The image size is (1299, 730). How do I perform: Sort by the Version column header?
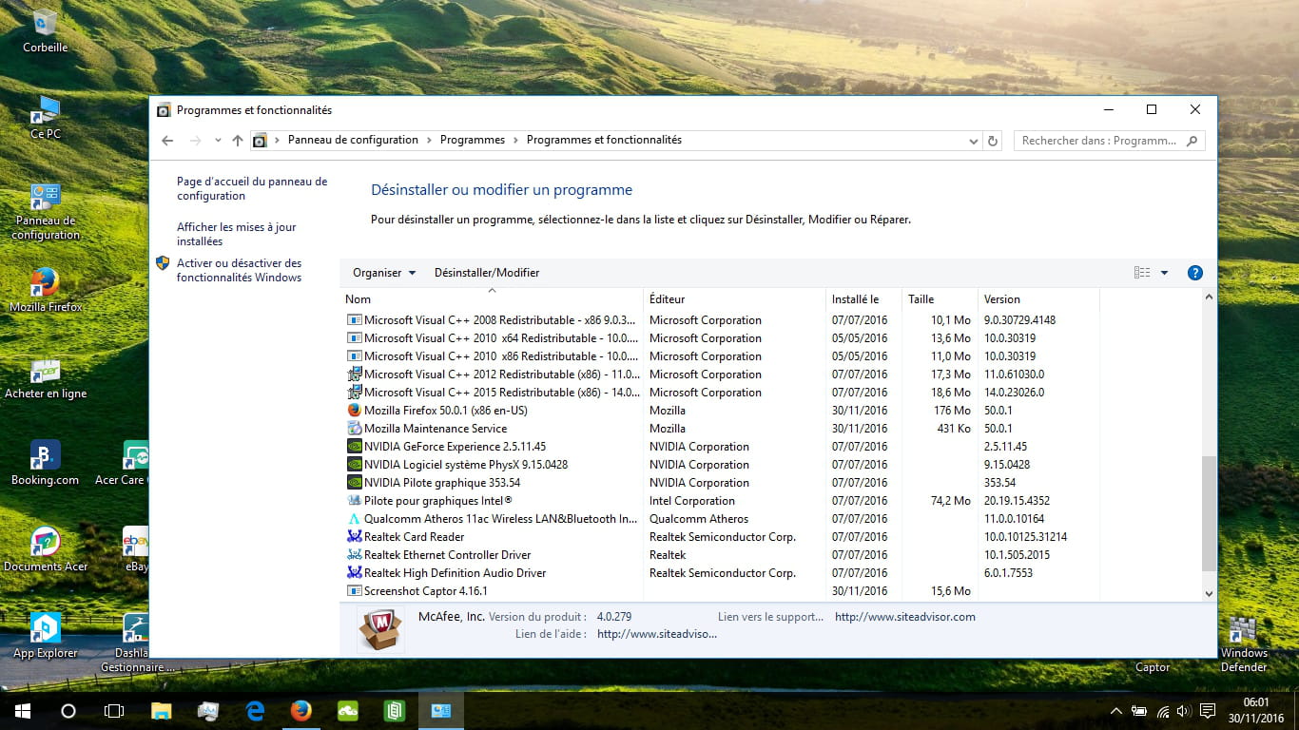click(1038, 299)
